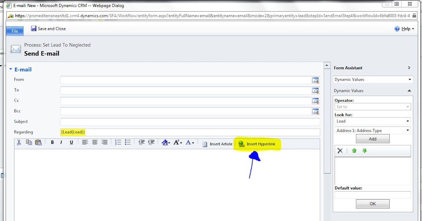Click Save and Close
Viewport: 422px width, 221px height.
coord(48,29)
